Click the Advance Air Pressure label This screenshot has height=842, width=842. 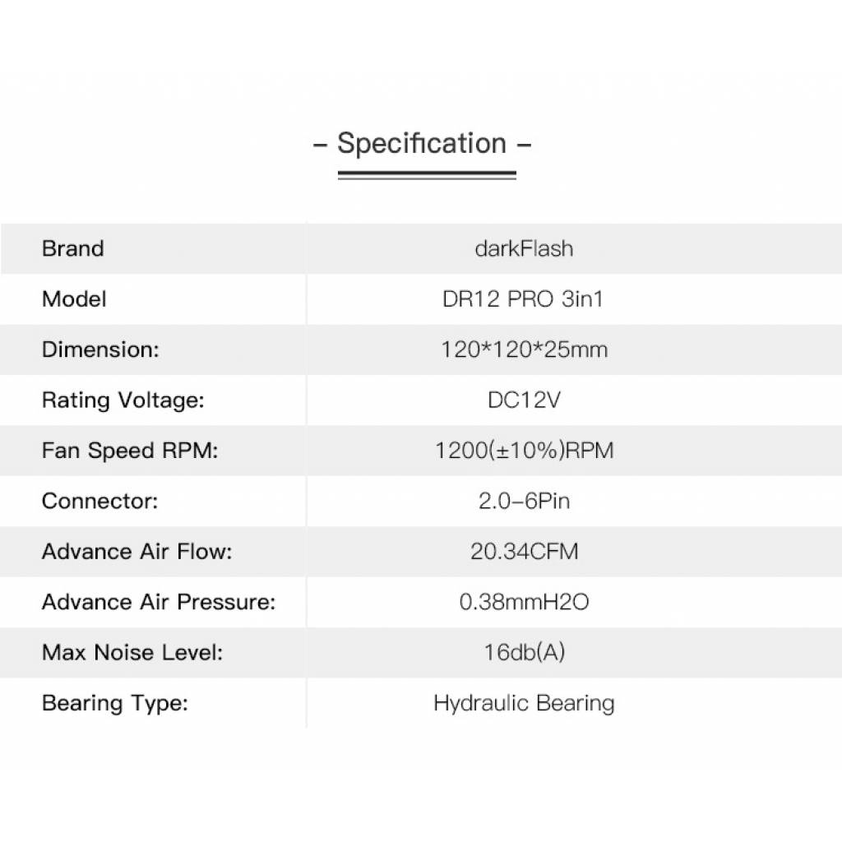(159, 602)
